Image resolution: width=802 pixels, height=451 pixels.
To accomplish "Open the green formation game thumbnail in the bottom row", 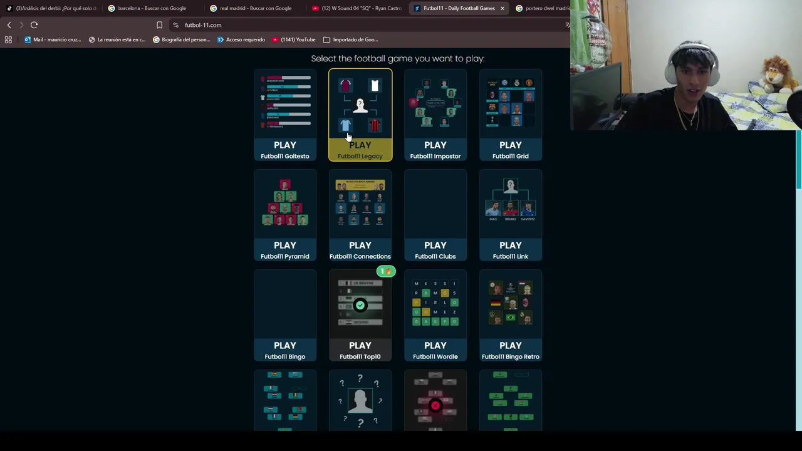I will (511, 401).
